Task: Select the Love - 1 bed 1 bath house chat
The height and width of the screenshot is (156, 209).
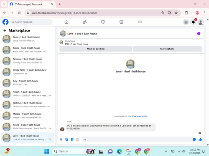Action: coord(28,138)
